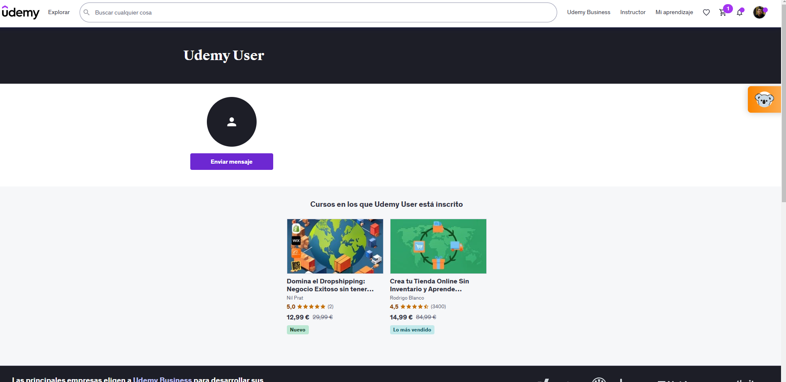
Task: Follow the Udemy Business link in the footer banner
Action: tap(163, 379)
